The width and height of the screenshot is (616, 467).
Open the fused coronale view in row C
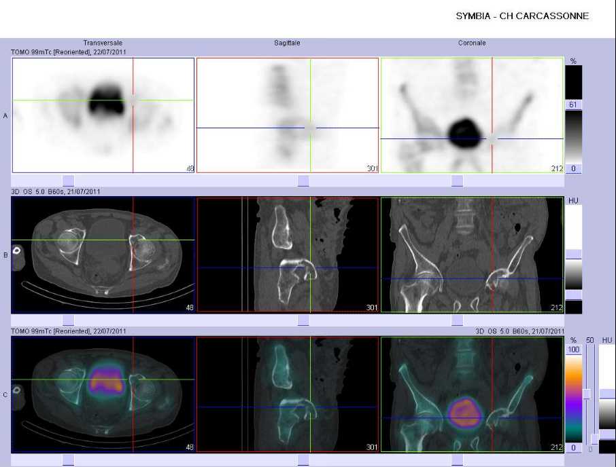472,394
